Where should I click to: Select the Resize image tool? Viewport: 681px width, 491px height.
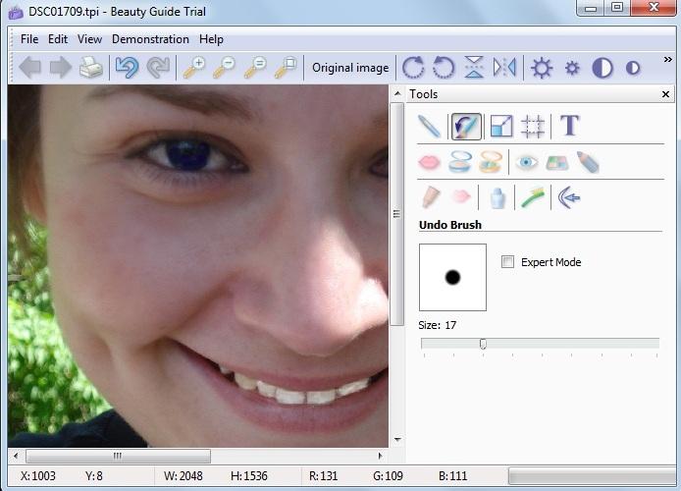[500, 126]
